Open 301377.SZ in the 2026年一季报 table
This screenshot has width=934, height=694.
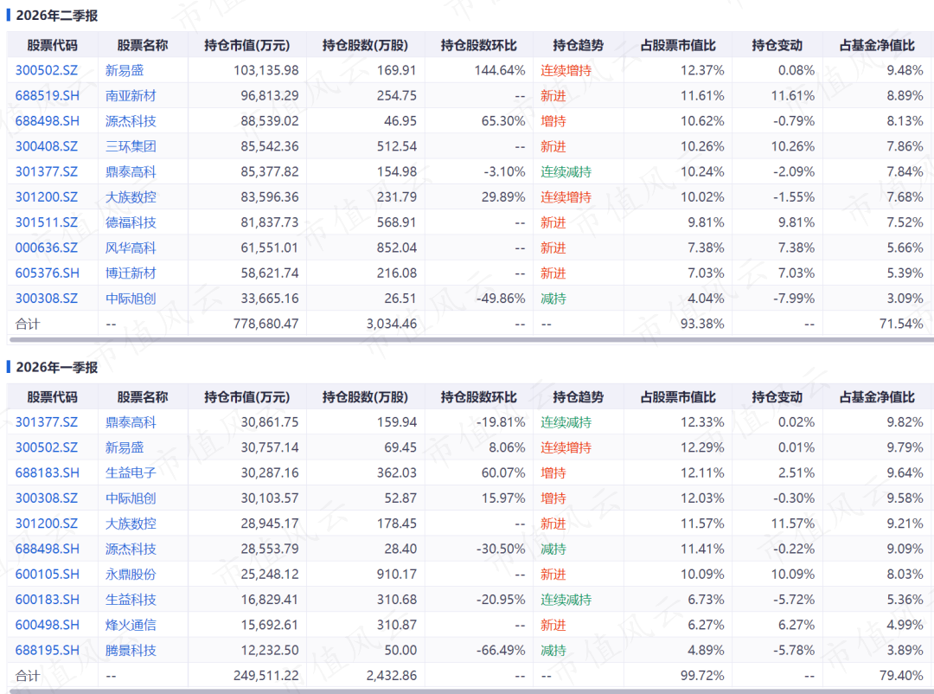[x=47, y=422]
